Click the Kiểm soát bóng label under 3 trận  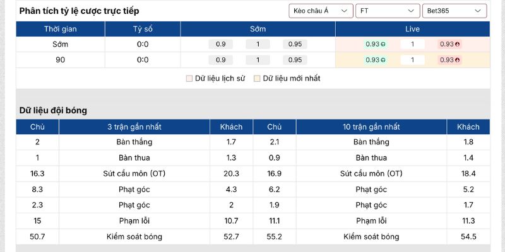pos(134,236)
